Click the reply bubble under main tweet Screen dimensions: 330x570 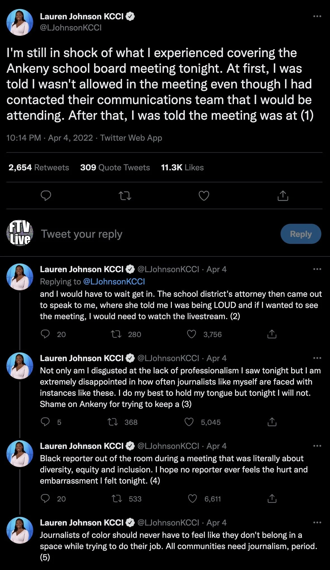(46, 196)
